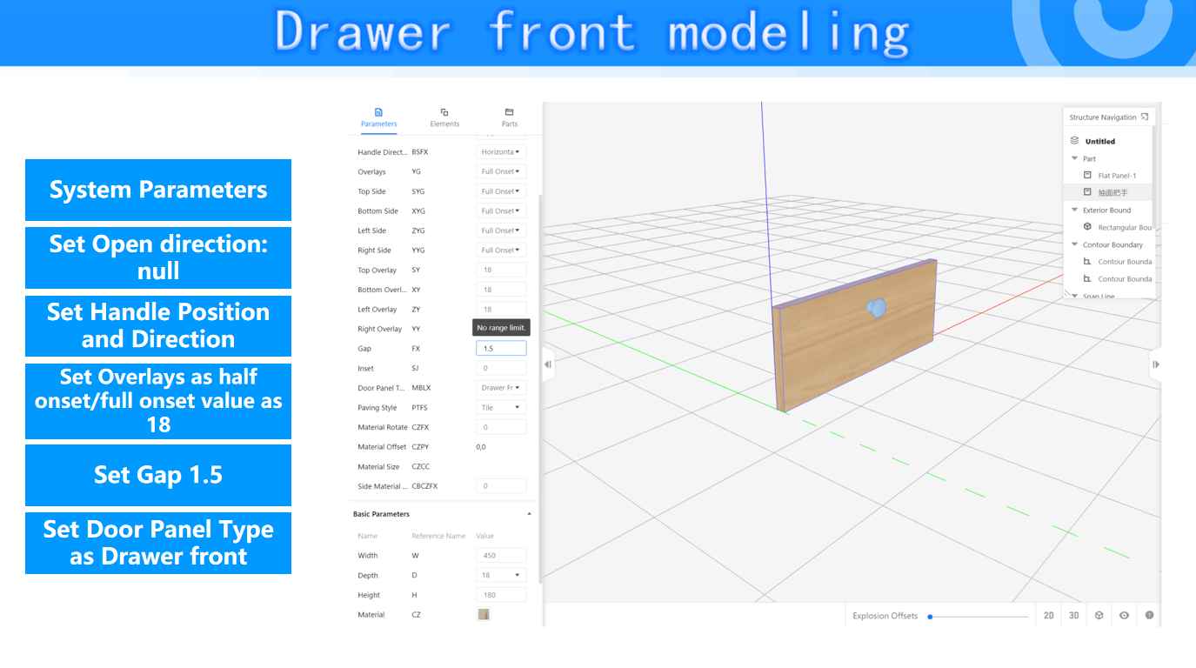Collapse the Part tree node

click(x=1075, y=158)
